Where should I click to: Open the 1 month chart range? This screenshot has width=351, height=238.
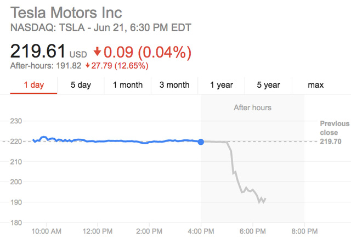(128, 85)
